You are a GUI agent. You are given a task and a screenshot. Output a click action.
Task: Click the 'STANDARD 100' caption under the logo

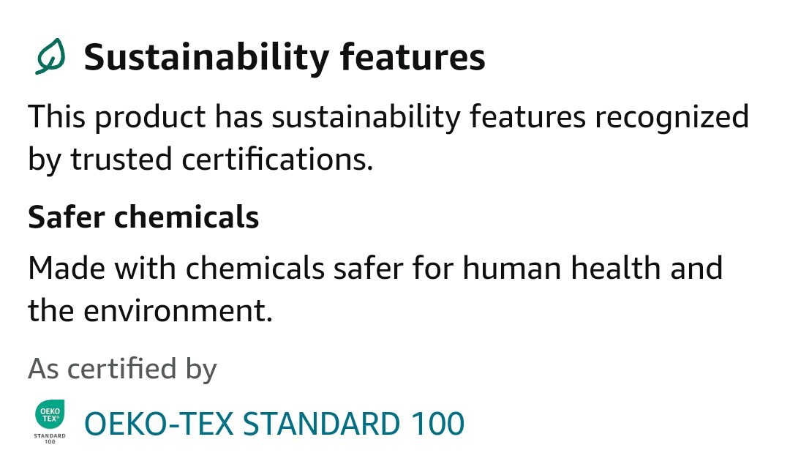[50, 438]
